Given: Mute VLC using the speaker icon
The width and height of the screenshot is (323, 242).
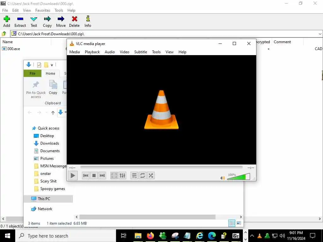Looking at the screenshot, I should click(x=222, y=178).
